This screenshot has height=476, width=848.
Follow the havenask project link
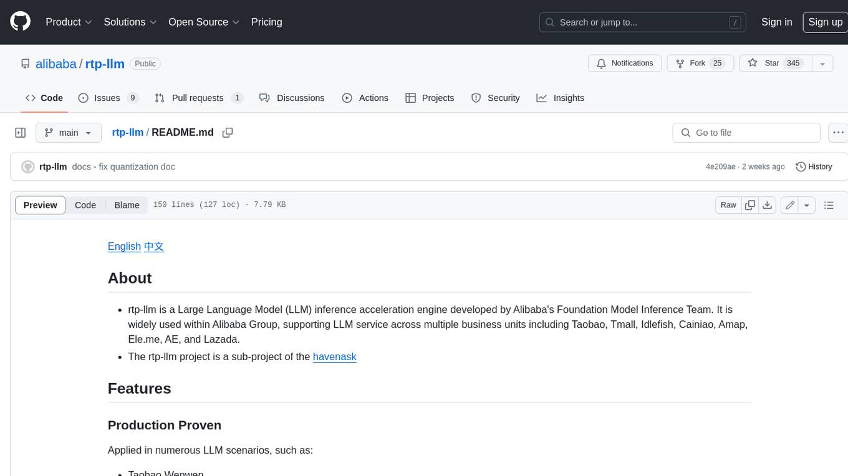[335, 356]
